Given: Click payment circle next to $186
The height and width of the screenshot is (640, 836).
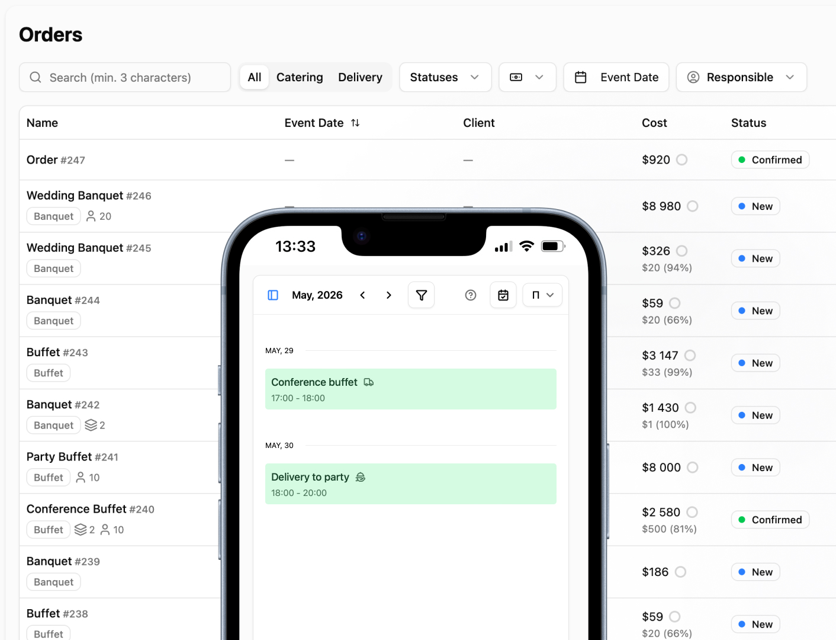Looking at the screenshot, I should (681, 572).
